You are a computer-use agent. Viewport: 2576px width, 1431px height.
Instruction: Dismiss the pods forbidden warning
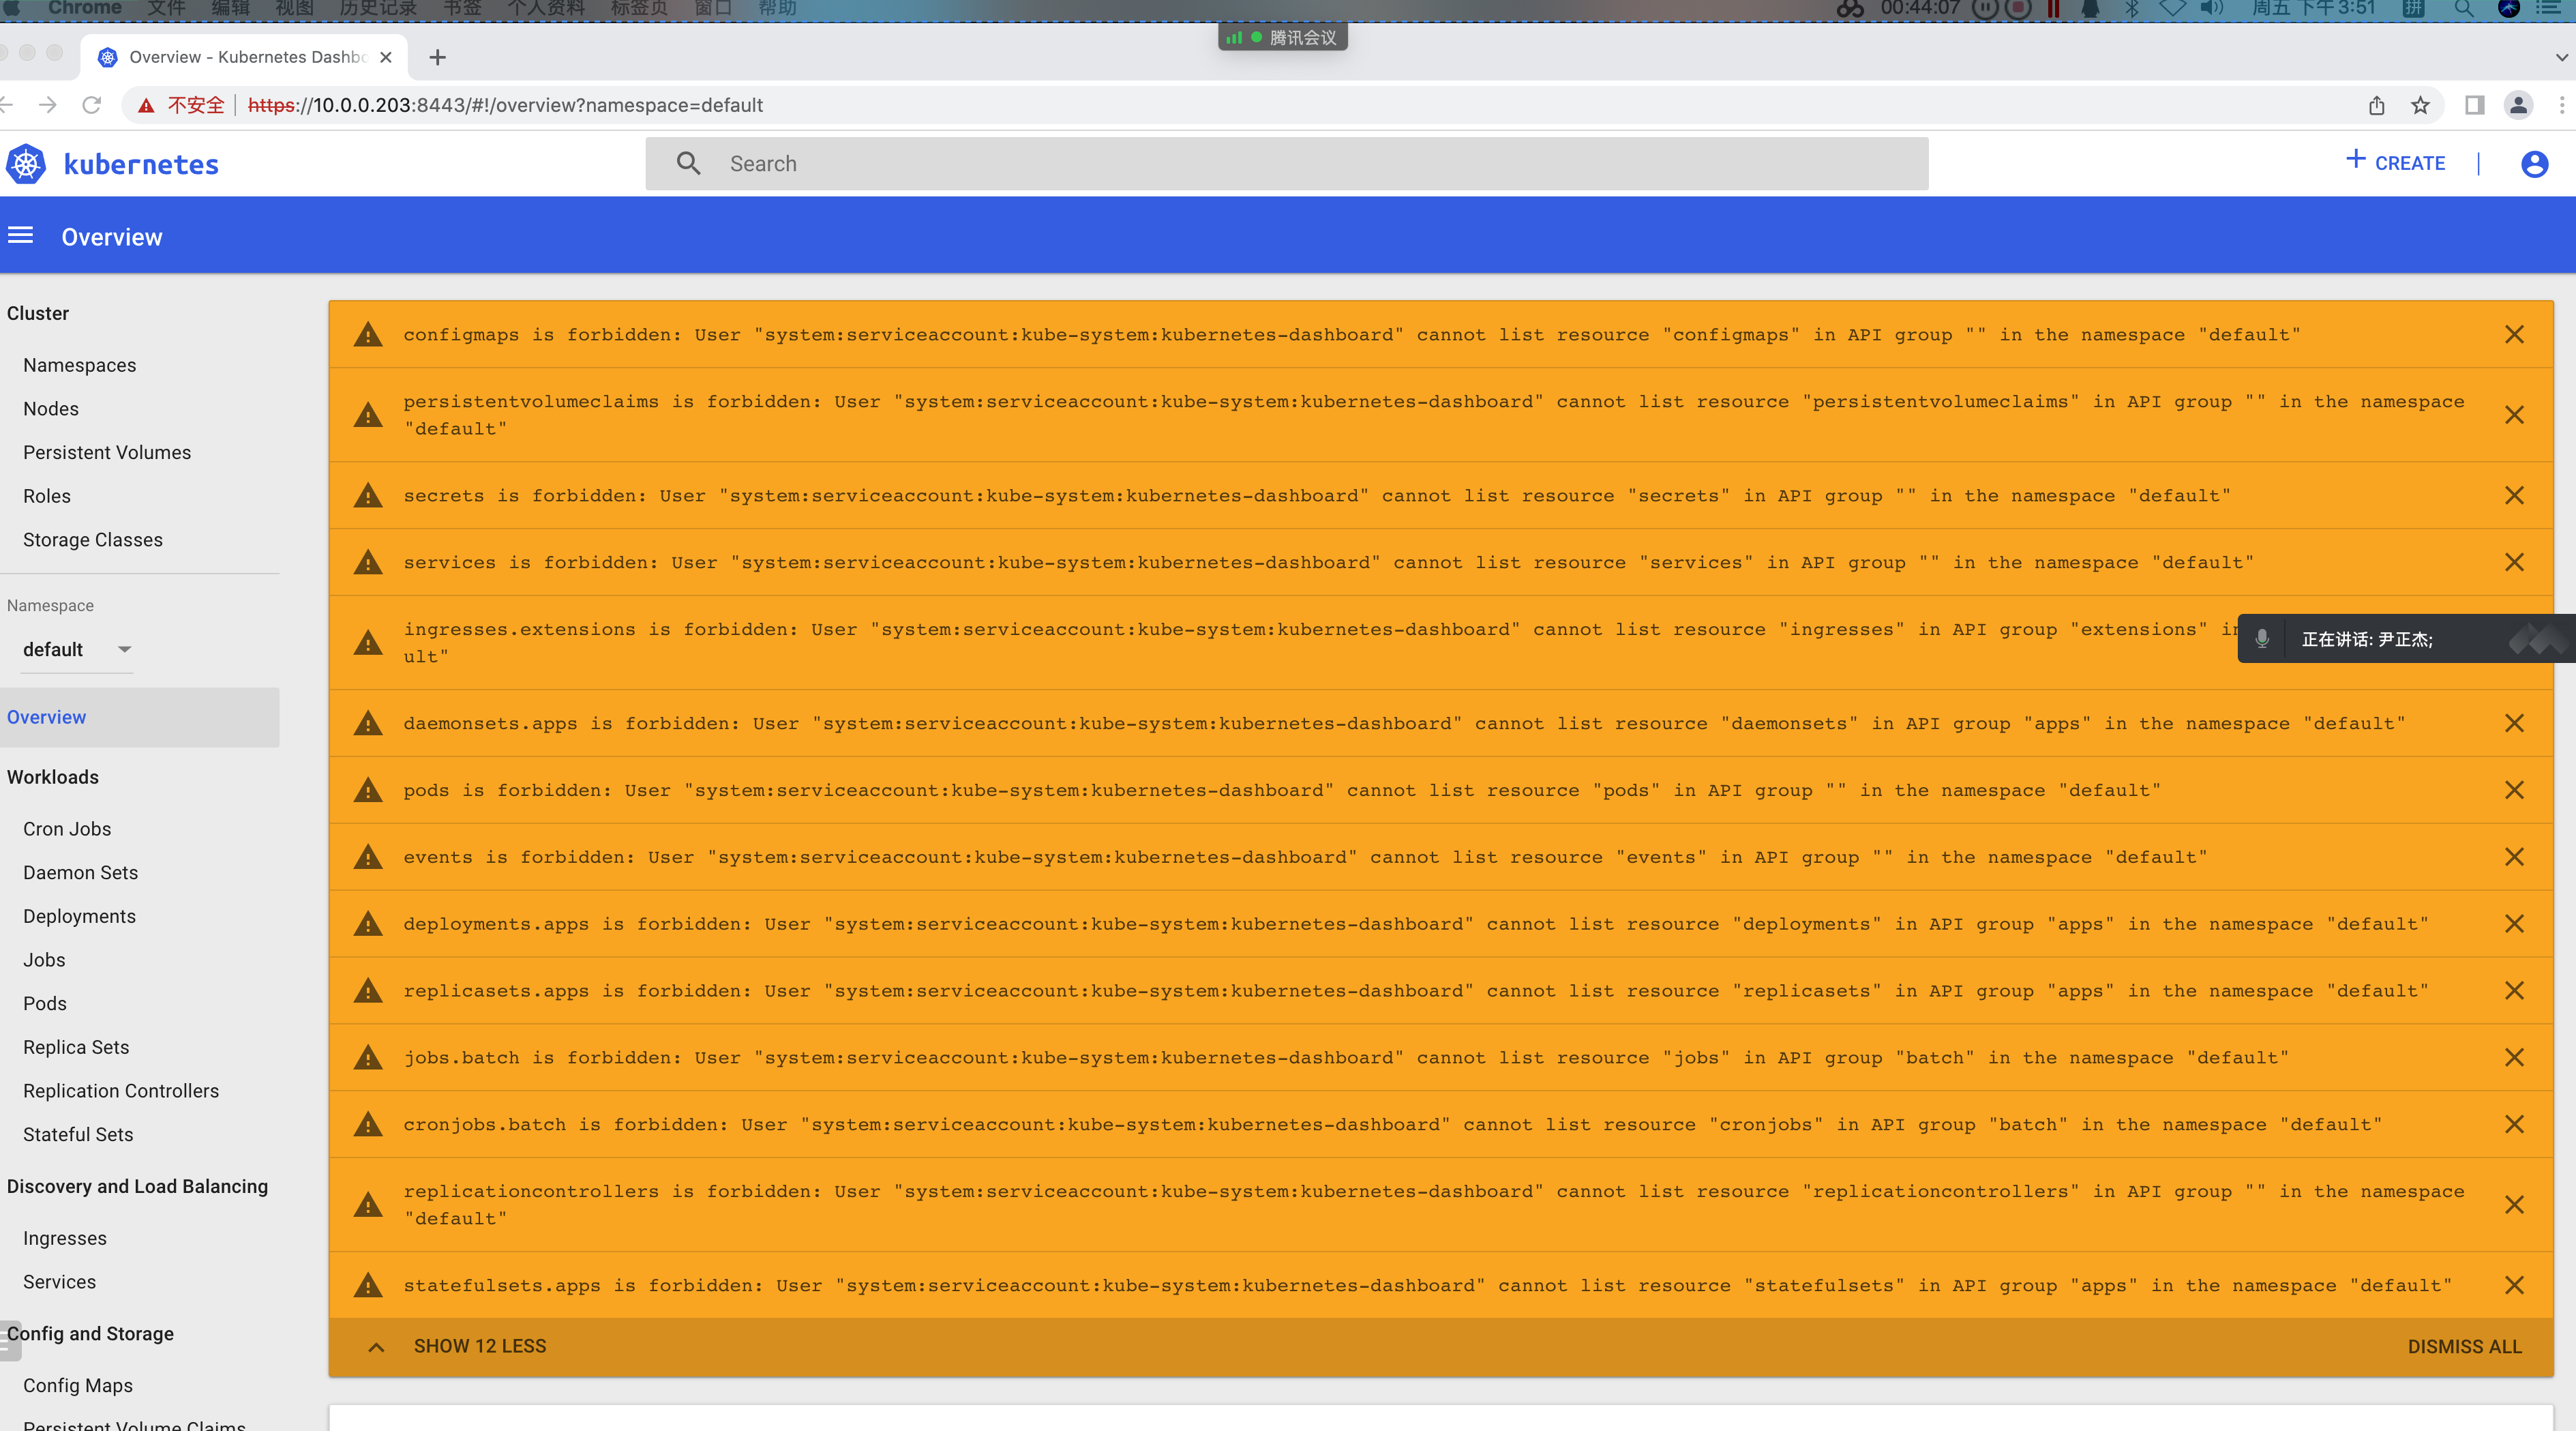click(2514, 791)
